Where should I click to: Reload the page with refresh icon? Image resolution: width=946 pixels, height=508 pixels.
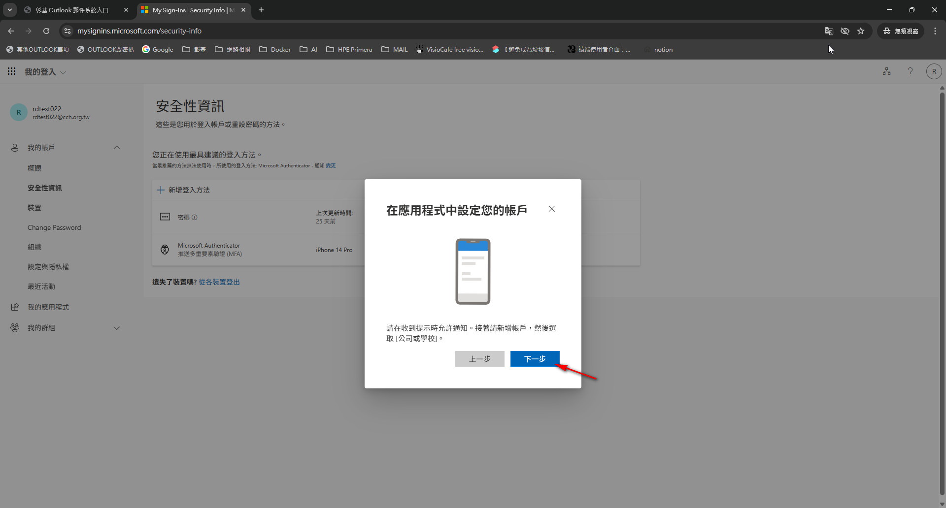(46, 31)
